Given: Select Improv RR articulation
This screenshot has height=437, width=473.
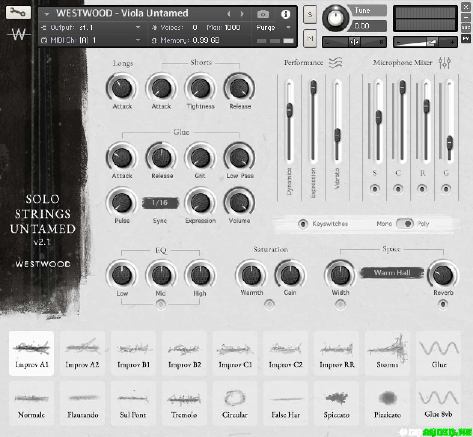Looking at the screenshot, I should tap(337, 353).
